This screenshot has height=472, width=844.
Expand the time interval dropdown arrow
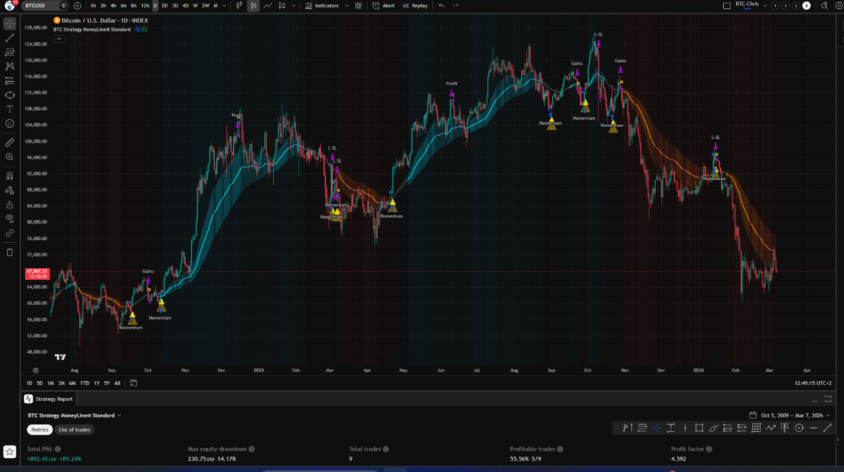tap(224, 6)
